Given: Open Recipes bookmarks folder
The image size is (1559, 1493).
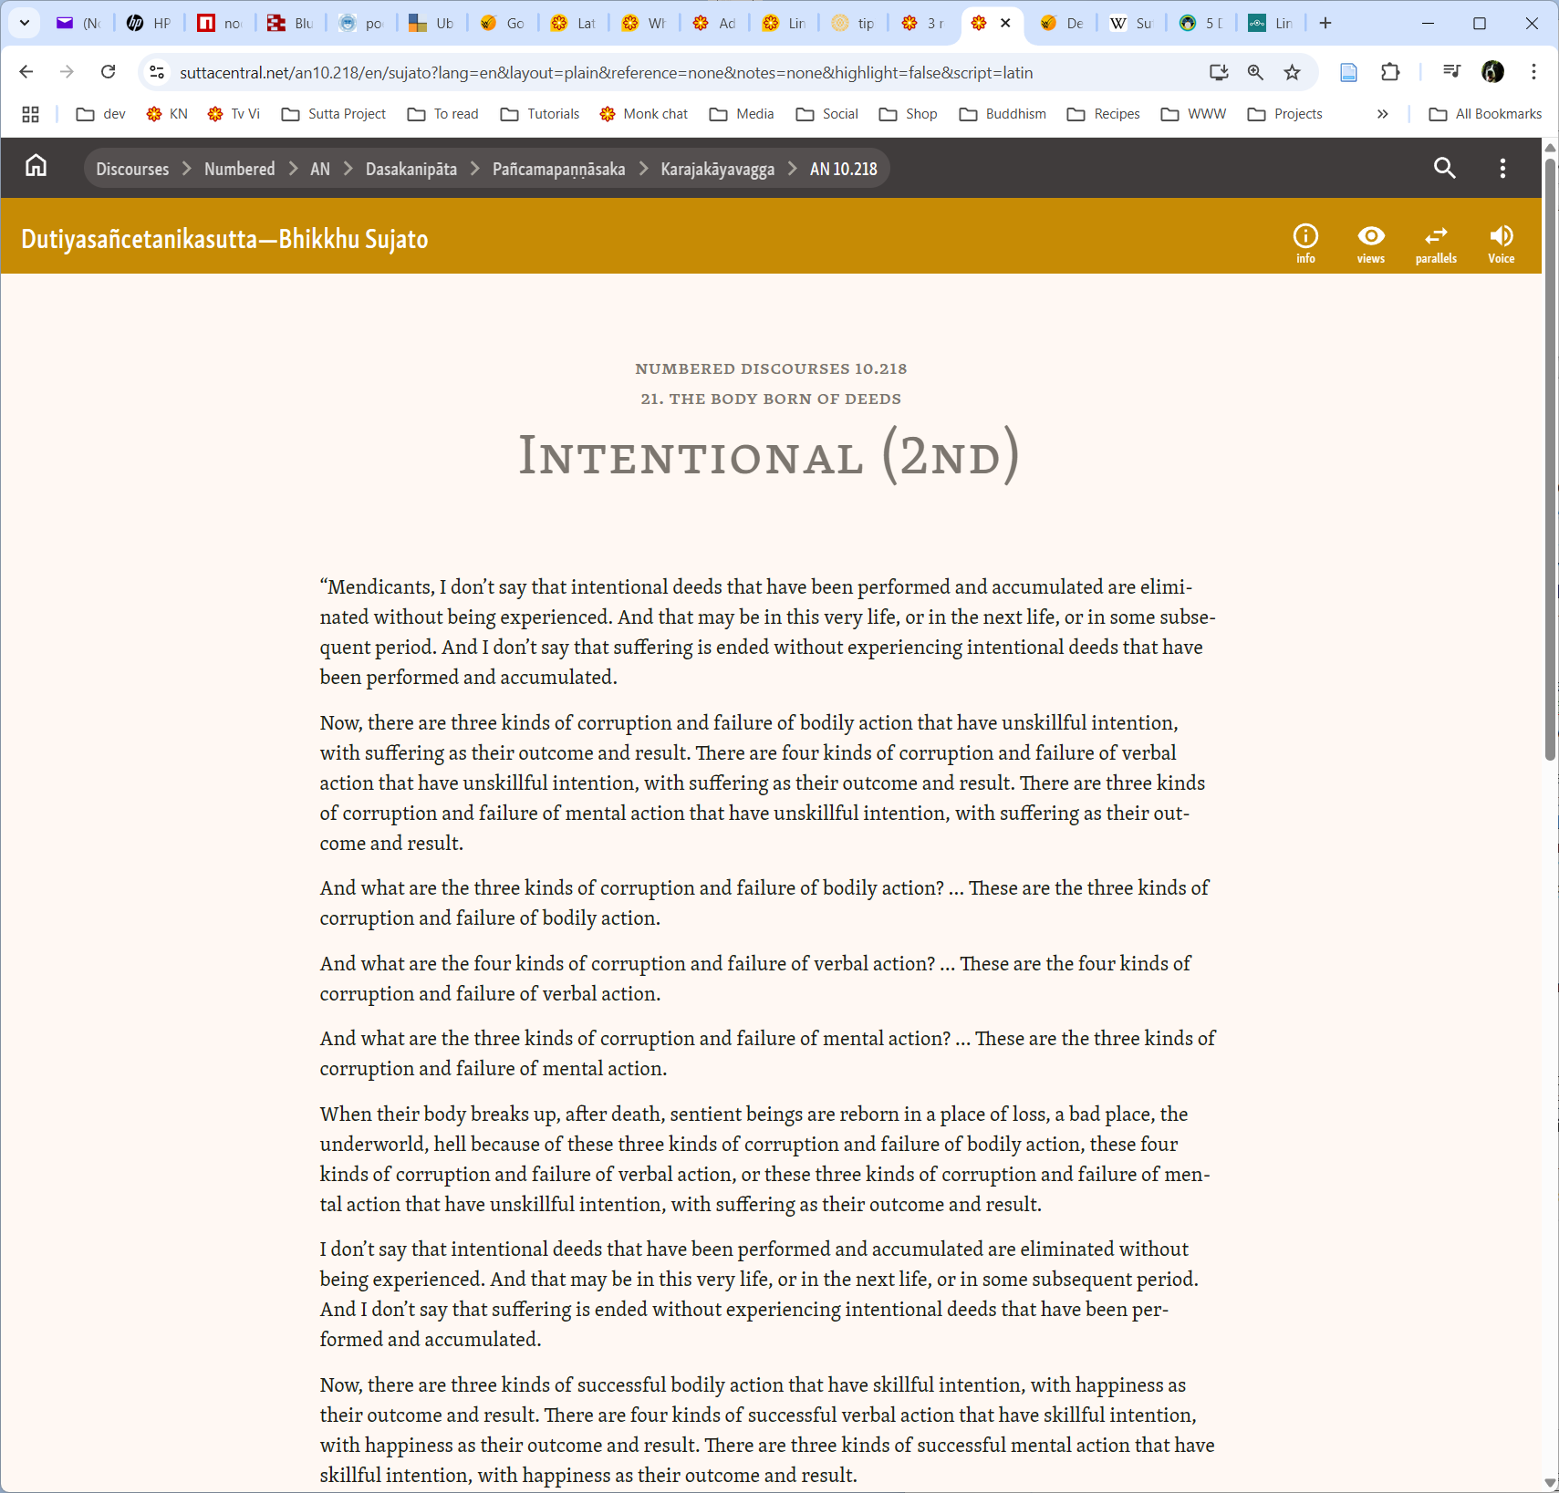Looking at the screenshot, I should pos(1104,114).
